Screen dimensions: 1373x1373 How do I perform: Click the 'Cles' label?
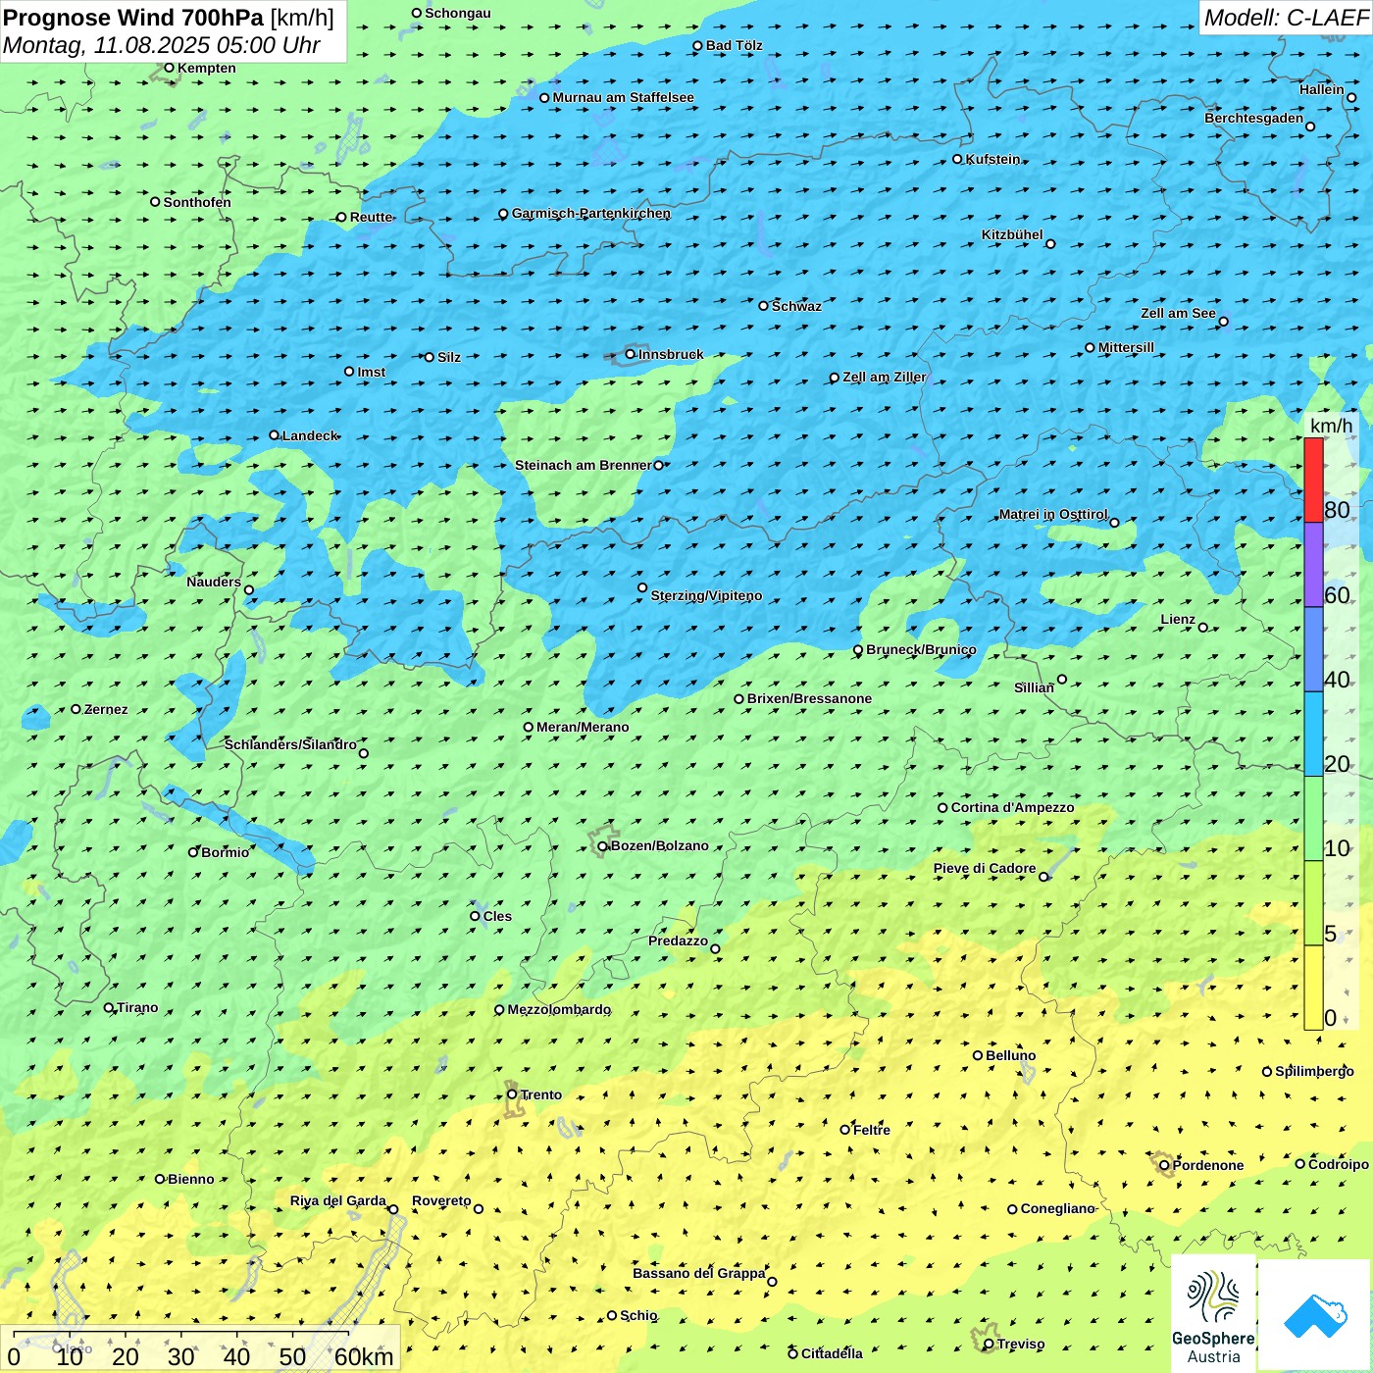click(497, 916)
